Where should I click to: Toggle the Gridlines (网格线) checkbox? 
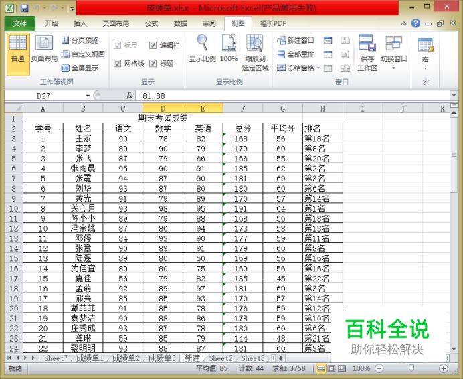point(117,63)
